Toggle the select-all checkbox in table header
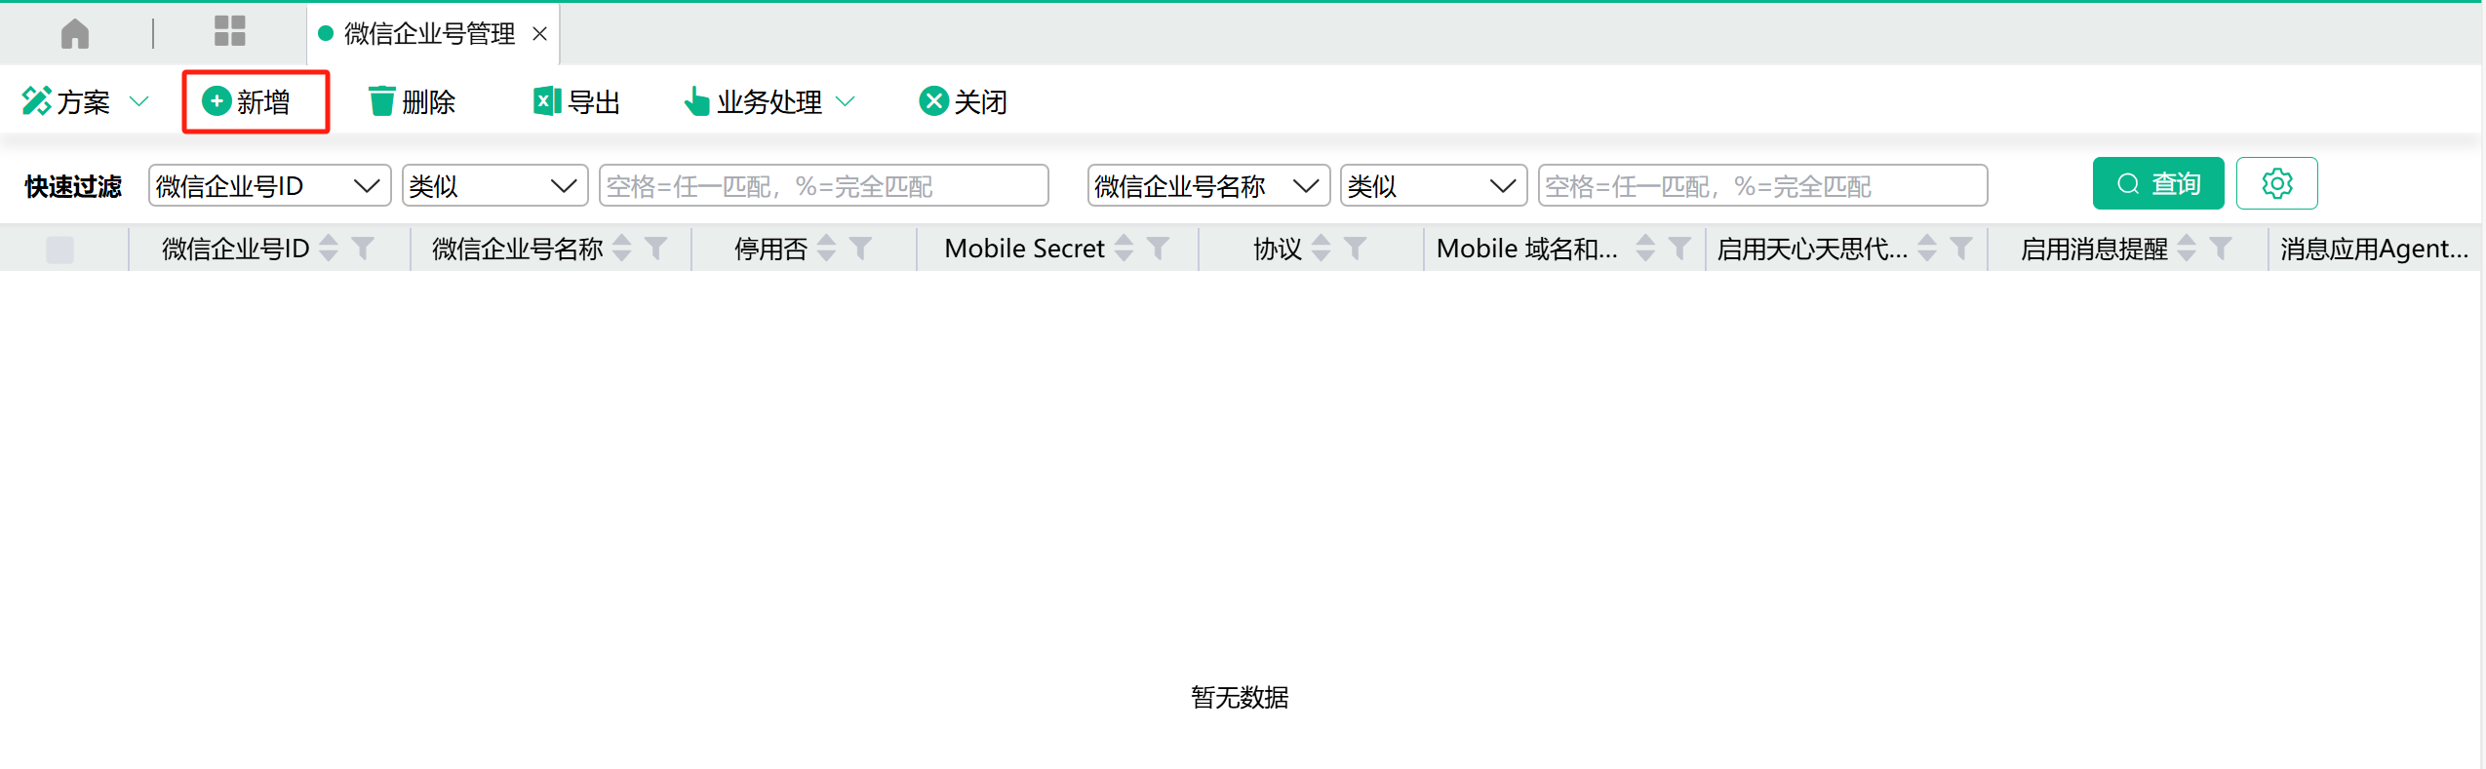Image resolution: width=2486 pixels, height=769 pixels. pyautogui.click(x=60, y=250)
